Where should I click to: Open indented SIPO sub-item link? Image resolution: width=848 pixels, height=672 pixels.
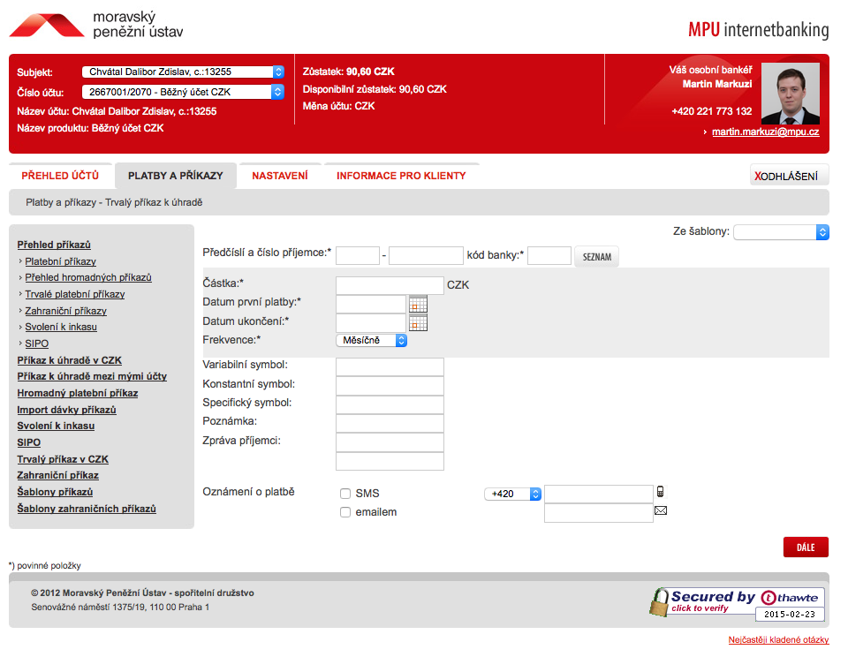click(x=37, y=344)
